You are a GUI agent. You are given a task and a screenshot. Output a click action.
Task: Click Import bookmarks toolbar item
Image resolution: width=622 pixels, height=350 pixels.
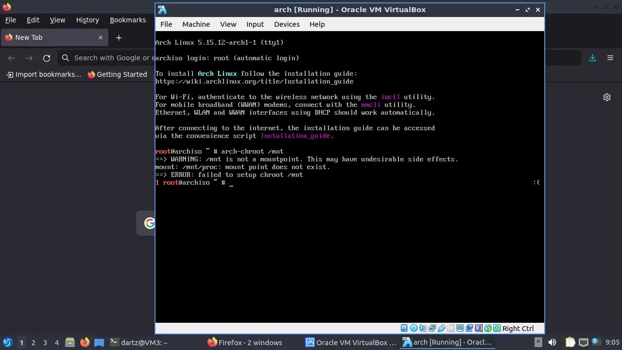(44, 74)
